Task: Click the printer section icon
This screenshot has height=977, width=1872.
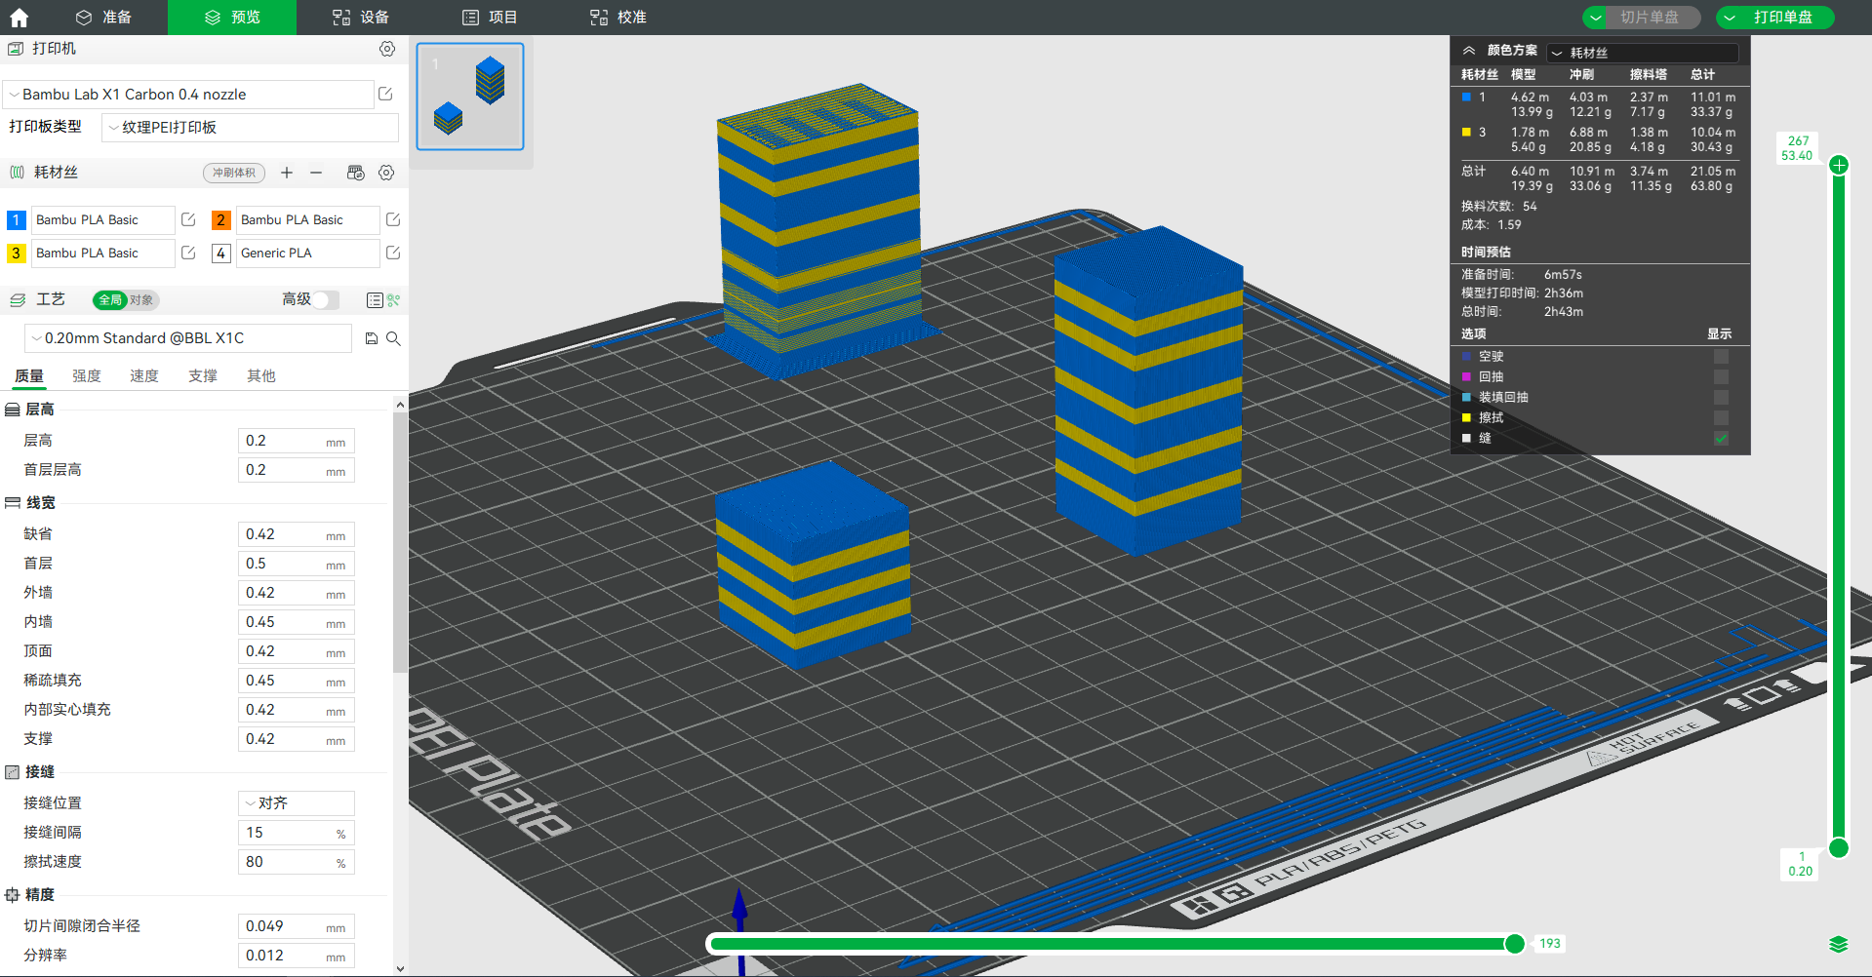Action: [x=16, y=49]
